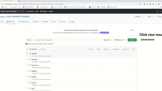The height and width of the screenshot is (91, 162).
Task: Click the green New issue button
Action: [132, 40]
